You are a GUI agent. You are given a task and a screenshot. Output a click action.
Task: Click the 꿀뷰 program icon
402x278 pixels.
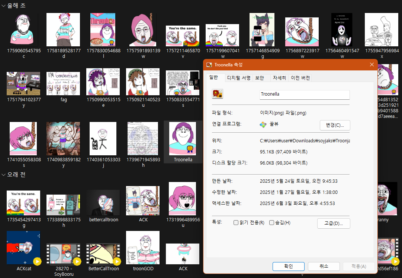(x=263, y=125)
